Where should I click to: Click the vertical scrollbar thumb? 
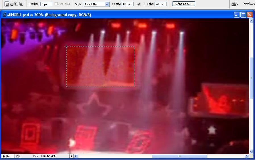251,78
